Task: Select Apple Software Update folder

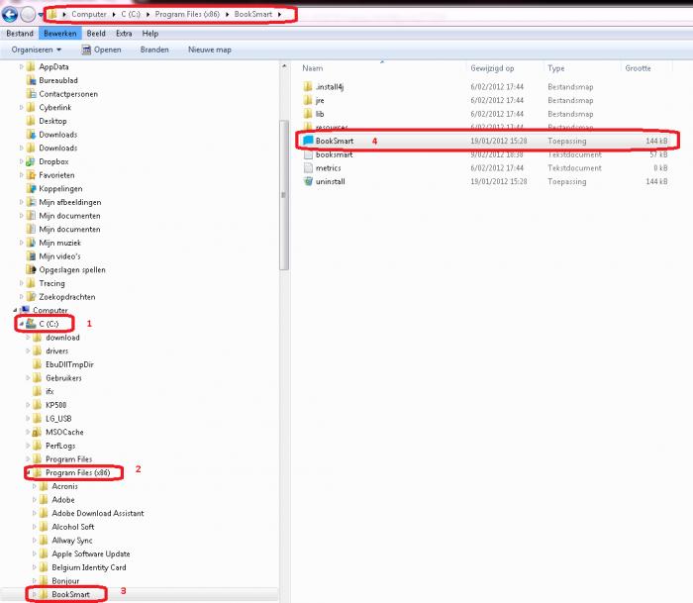Action: pyautogui.click(x=91, y=553)
